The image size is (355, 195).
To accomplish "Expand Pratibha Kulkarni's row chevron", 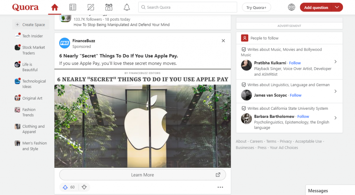I will point(336,61).
